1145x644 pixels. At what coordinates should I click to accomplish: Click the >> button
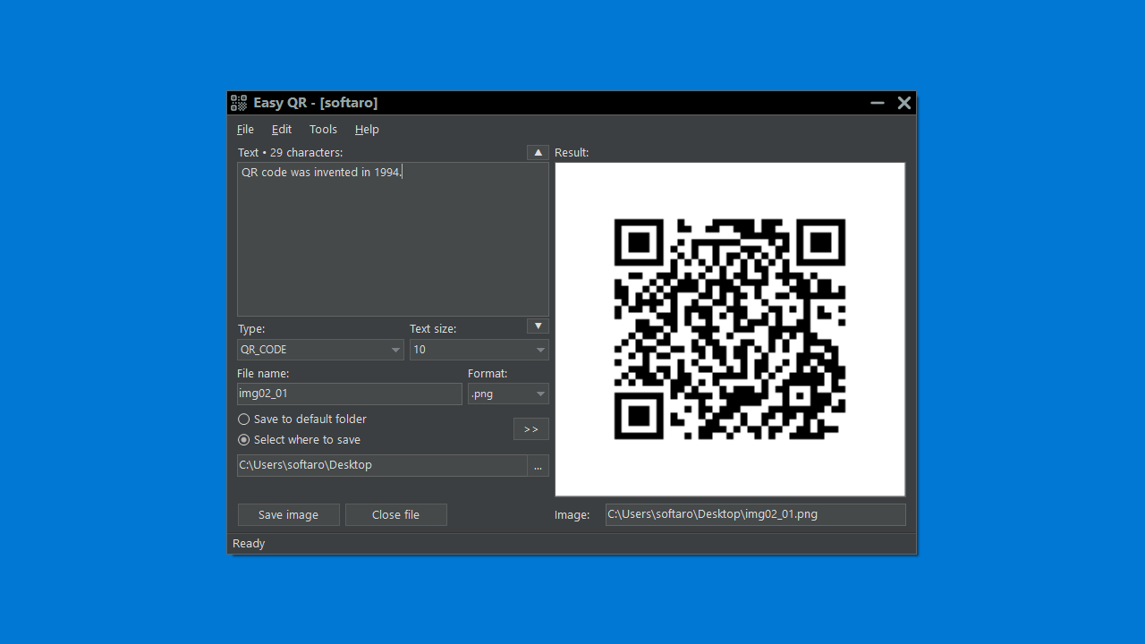click(531, 429)
